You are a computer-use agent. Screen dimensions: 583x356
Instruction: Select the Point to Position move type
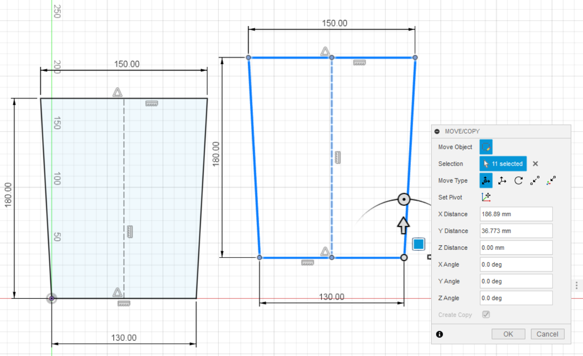pyautogui.click(x=551, y=180)
